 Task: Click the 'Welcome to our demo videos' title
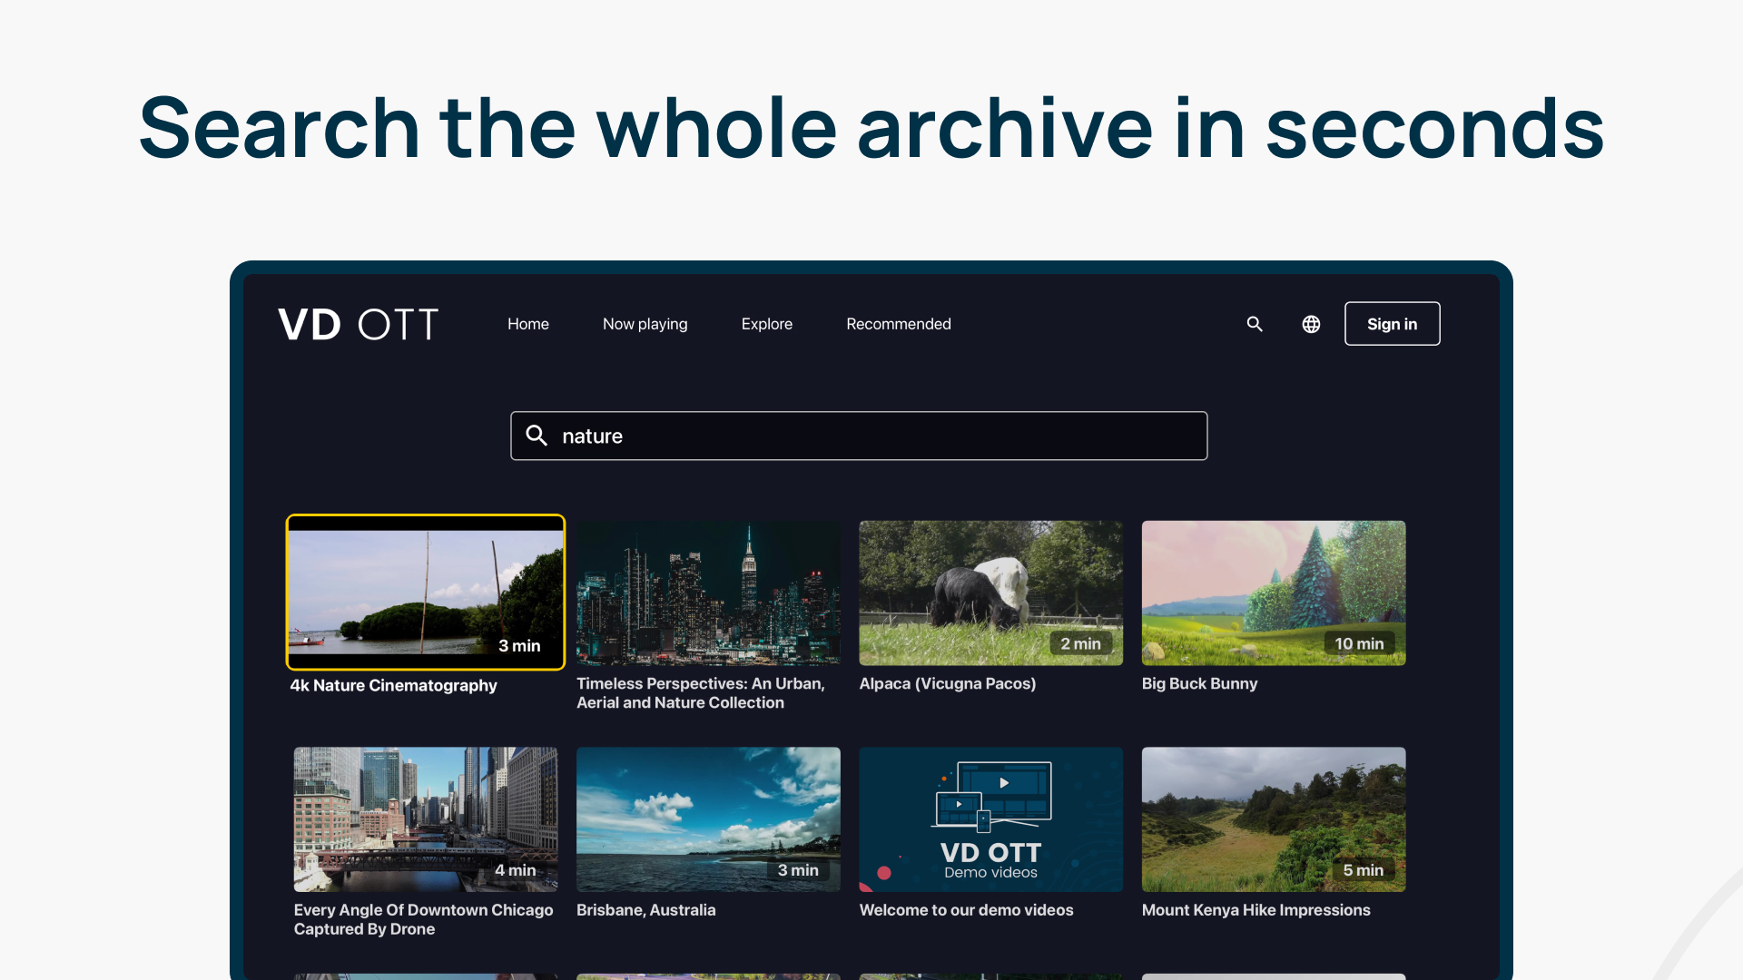pyautogui.click(x=966, y=910)
